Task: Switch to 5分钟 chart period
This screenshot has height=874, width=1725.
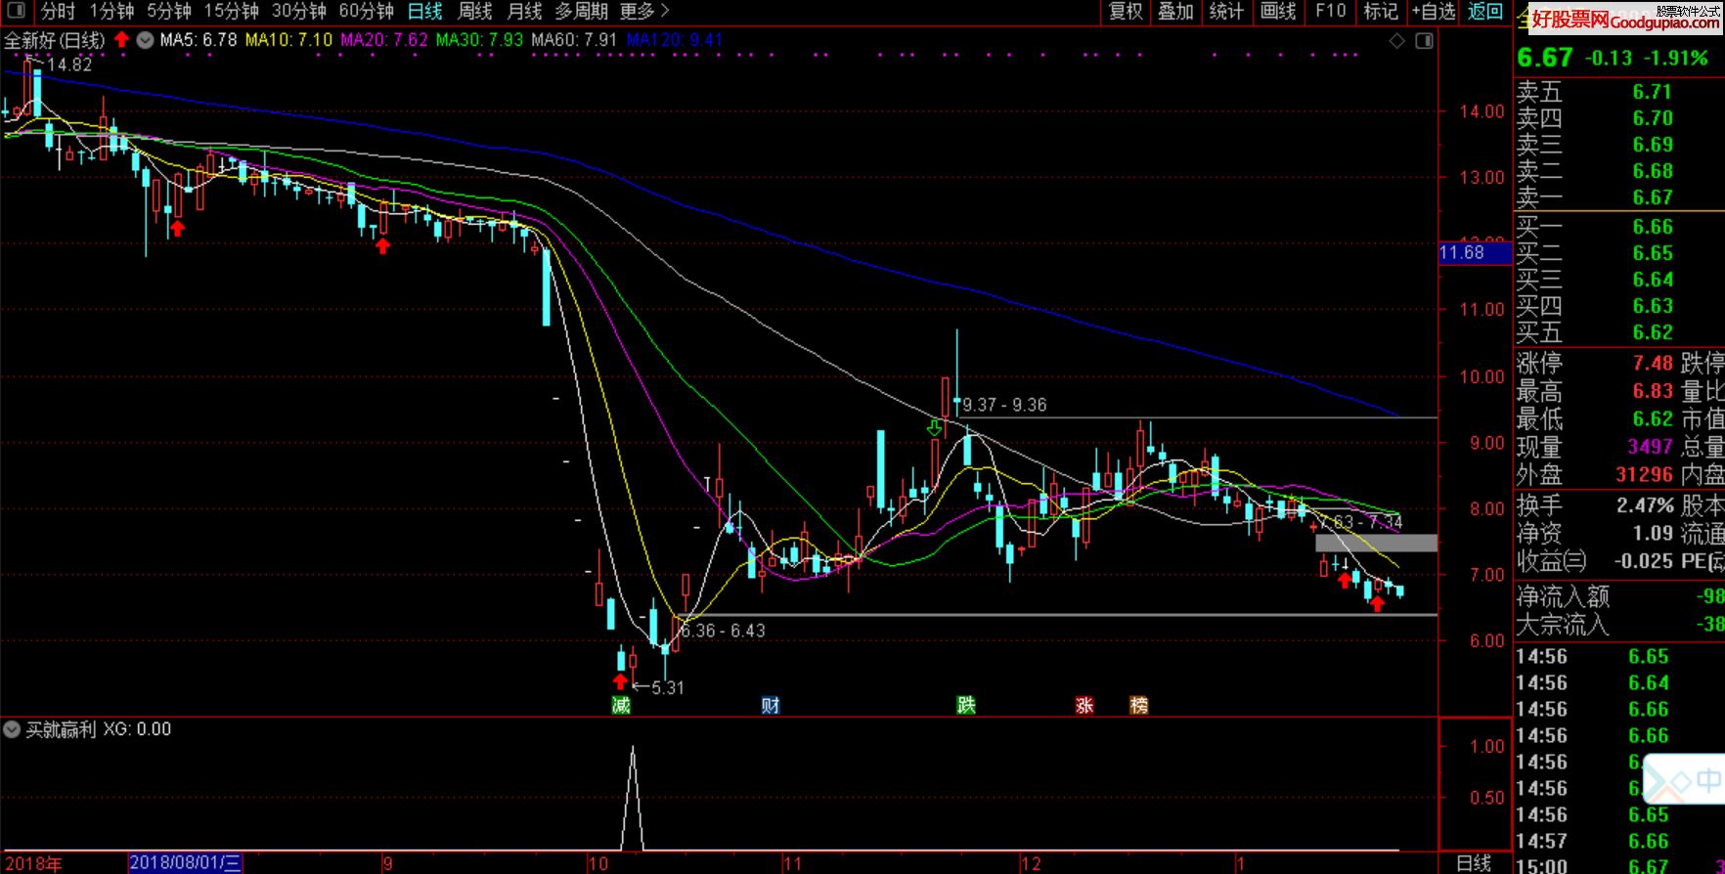Action: (x=169, y=12)
